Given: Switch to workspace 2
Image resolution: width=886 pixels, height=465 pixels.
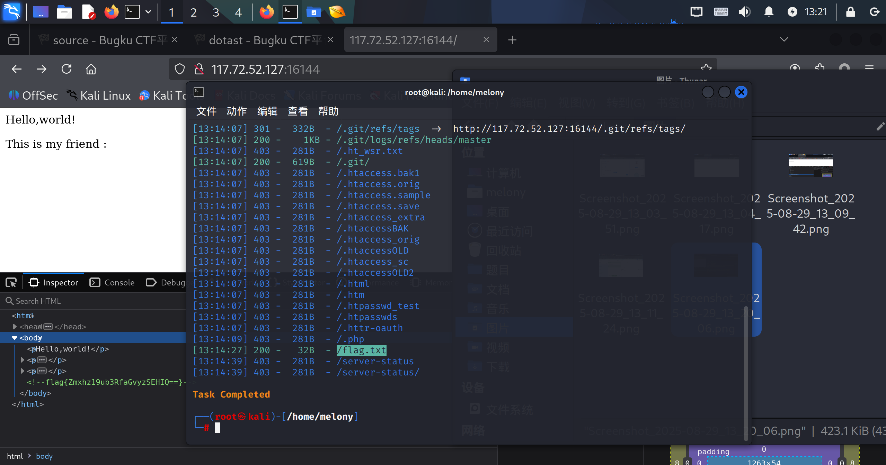Looking at the screenshot, I should click(x=194, y=13).
